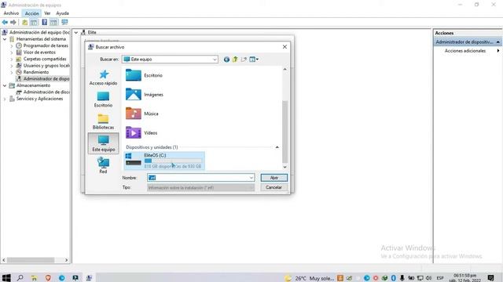Click the taskbar search icon
This screenshot has width=503, height=282.
coord(20,278)
